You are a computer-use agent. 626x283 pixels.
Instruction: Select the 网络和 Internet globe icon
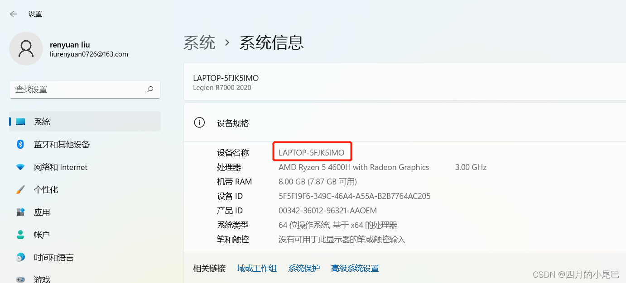20,167
